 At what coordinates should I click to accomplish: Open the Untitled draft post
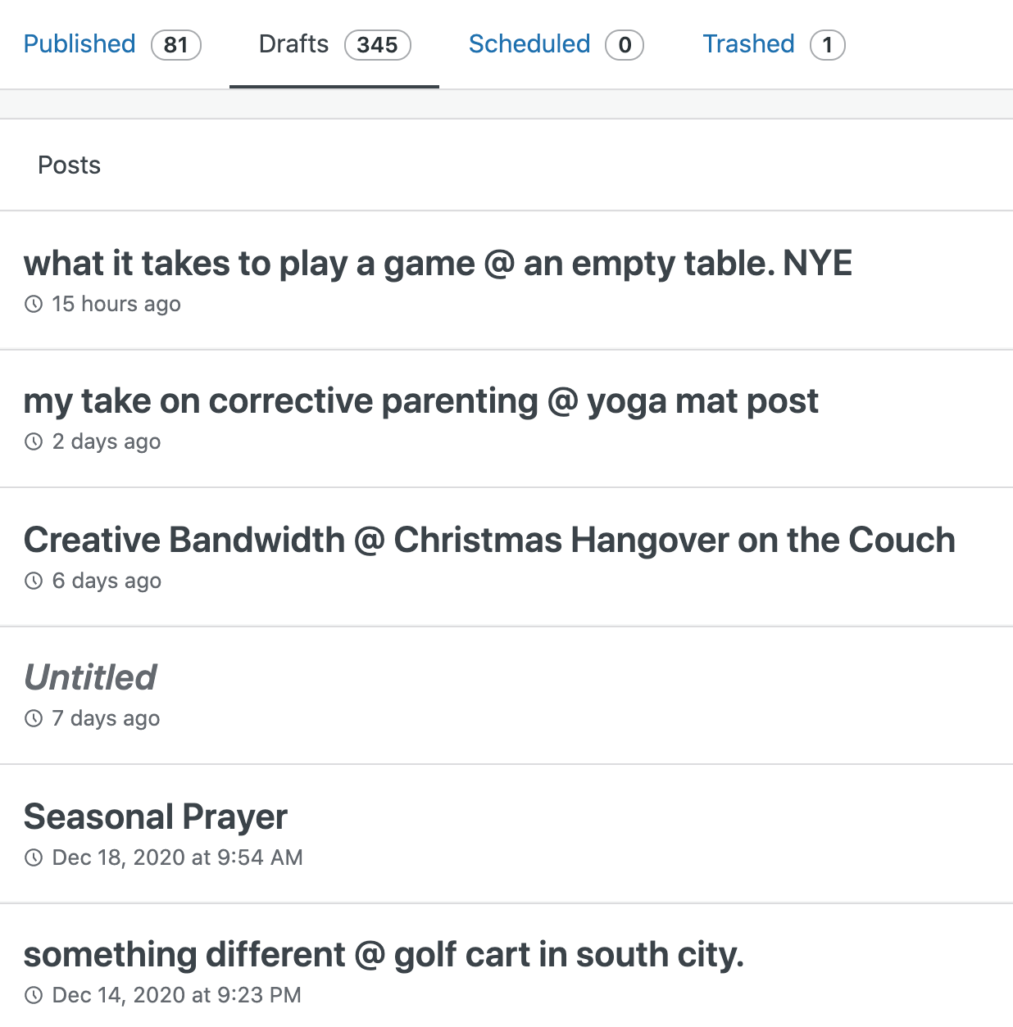[90, 678]
